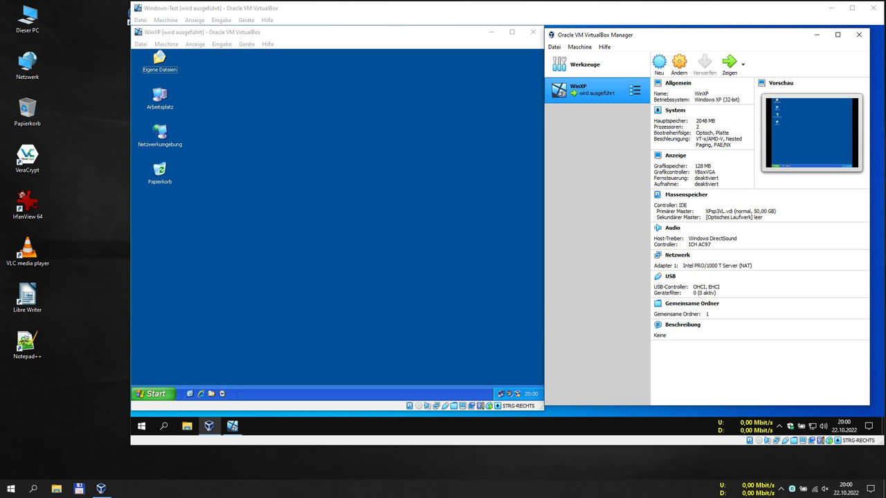Open Anzeige menu in WinXP VM window
Image resolution: width=886 pixels, height=498 pixels.
(195, 44)
